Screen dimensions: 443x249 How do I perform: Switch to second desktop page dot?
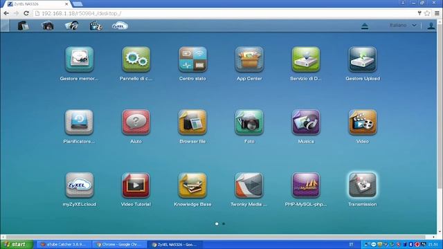224,223
